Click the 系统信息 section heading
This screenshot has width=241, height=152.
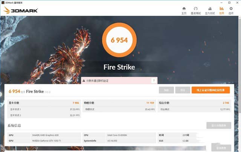tap(14, 125)
